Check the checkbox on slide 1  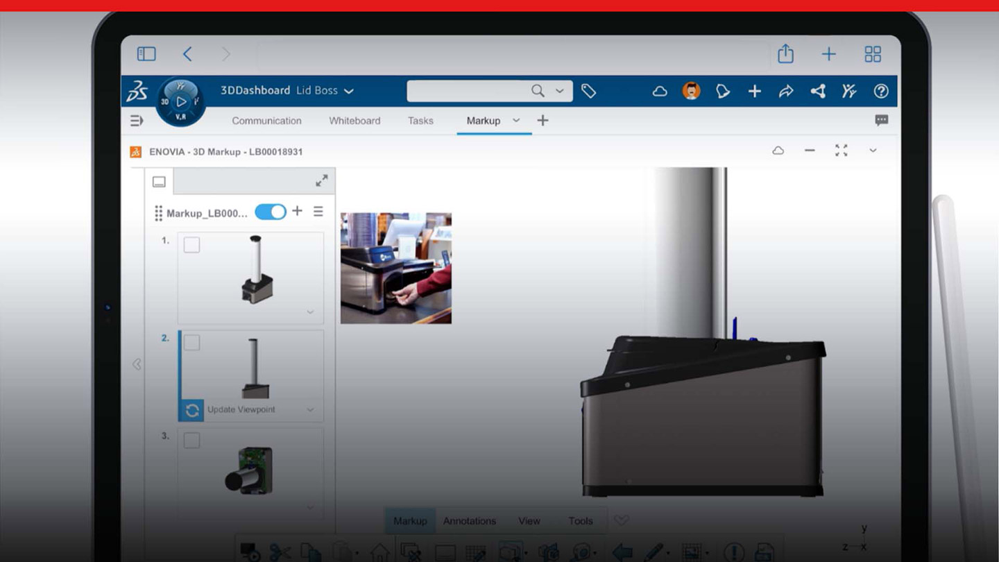(x=192, y=245)
